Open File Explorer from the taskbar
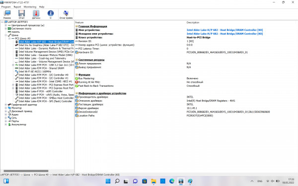 tap(153, 181)
